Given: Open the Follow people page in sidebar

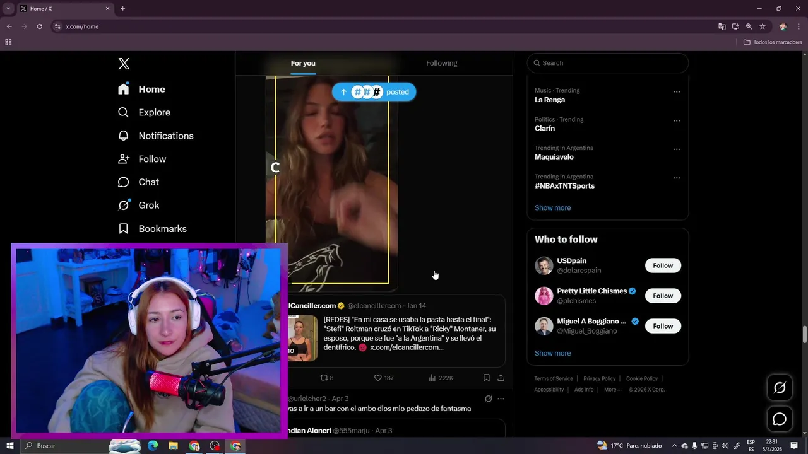Looking at the screenshot, I should click(x=142, y=159).
